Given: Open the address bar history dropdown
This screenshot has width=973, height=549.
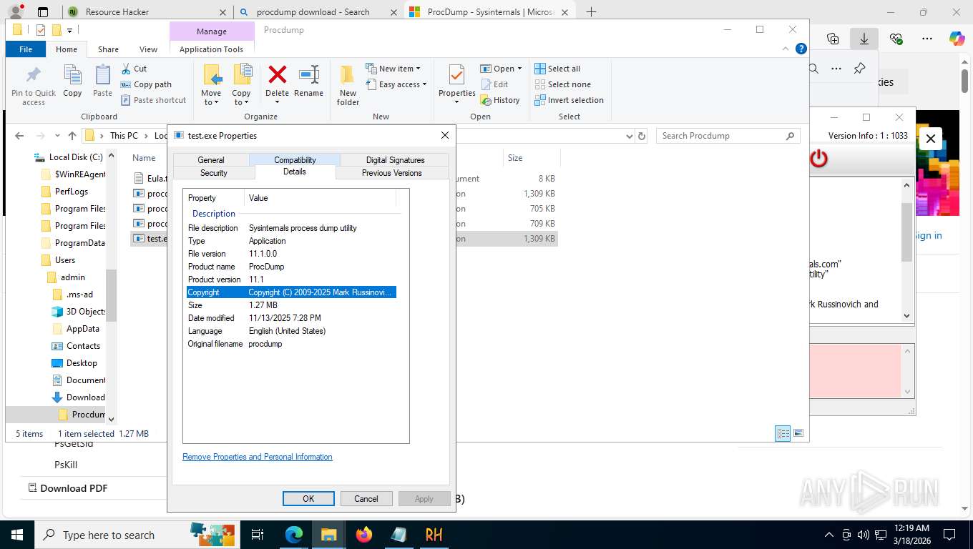Looking at the screenshot, I should click(x=629, y=136).
